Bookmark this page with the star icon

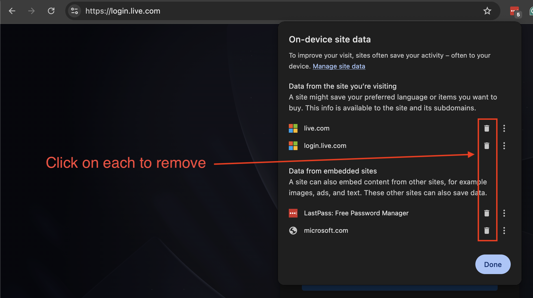point(487,11)
